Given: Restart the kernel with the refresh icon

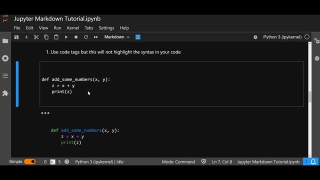Looking at the screenshot, I should click(86, 37).
